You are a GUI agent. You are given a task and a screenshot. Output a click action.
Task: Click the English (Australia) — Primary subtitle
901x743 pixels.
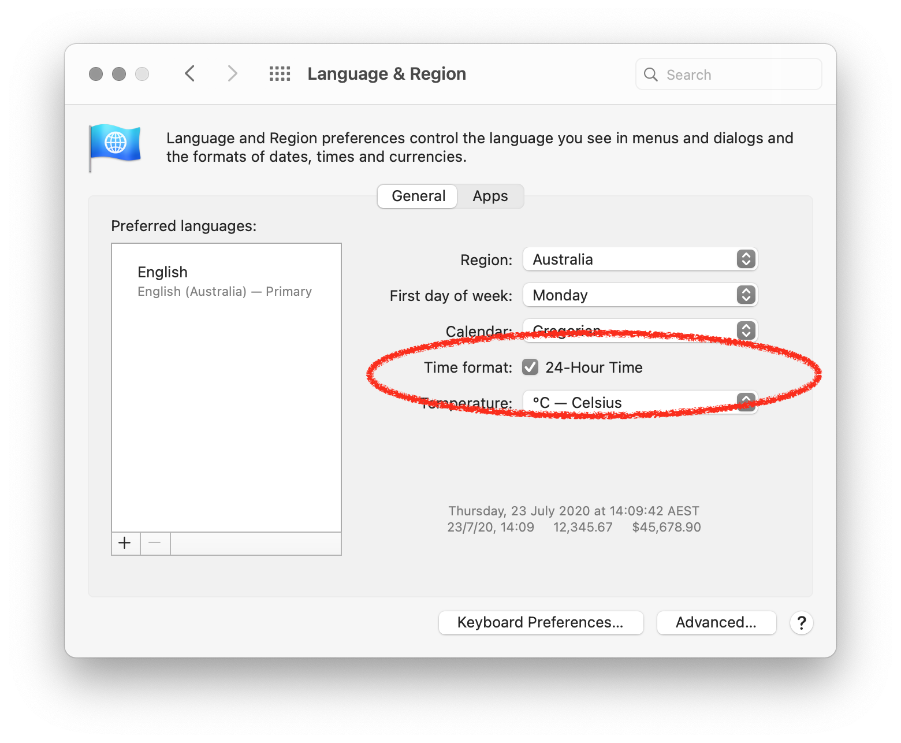click(225, 292)
